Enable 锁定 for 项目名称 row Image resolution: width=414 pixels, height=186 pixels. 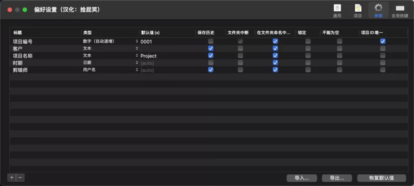pyautogui.click(x=308, y=56)
